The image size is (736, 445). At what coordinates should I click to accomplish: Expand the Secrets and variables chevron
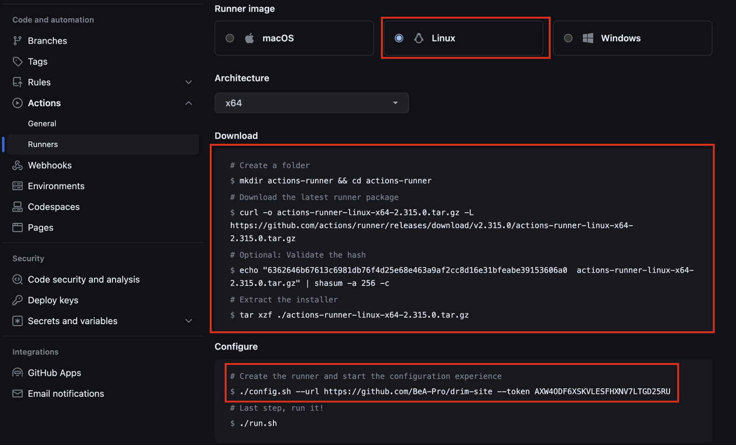(189, 321)
